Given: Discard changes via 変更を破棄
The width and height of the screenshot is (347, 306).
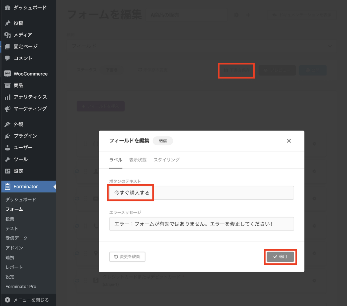Looking at the screenshot, I should coord(127,257).
